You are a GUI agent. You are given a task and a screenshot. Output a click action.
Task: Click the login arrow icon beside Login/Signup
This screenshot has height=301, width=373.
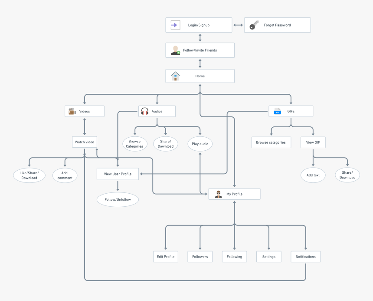[174, 25]
